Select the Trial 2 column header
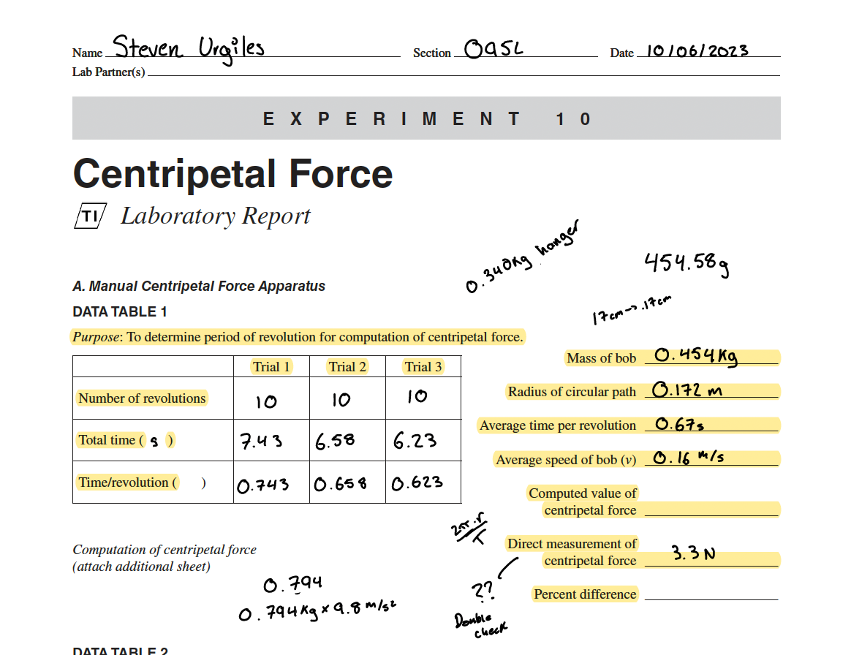 [347, 366]
